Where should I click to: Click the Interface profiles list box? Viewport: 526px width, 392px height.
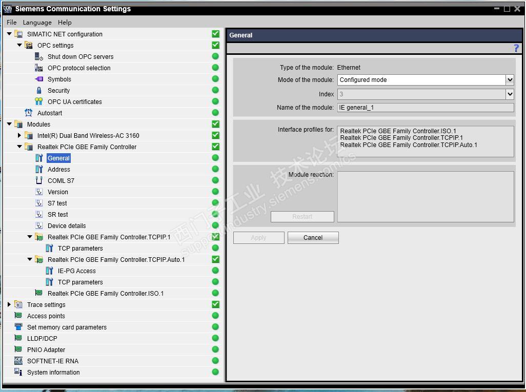(x=426, y=141)
